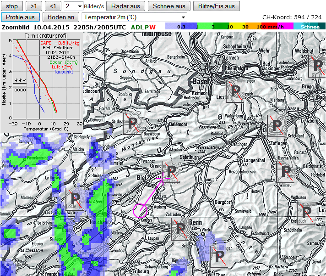Screen dimensions: 326x276
Task: Click the P profile marker near Entlebuch
Action: click(x=305, y=211)
